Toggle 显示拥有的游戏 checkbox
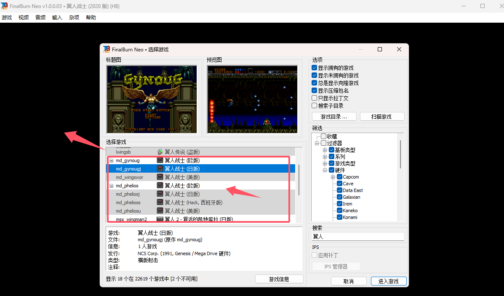Screen dimensions: 504x296 [315, 68]
